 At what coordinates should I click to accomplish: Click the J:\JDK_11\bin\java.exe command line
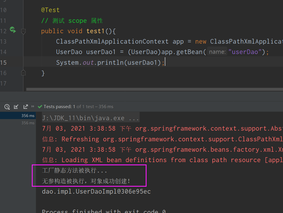90,118
